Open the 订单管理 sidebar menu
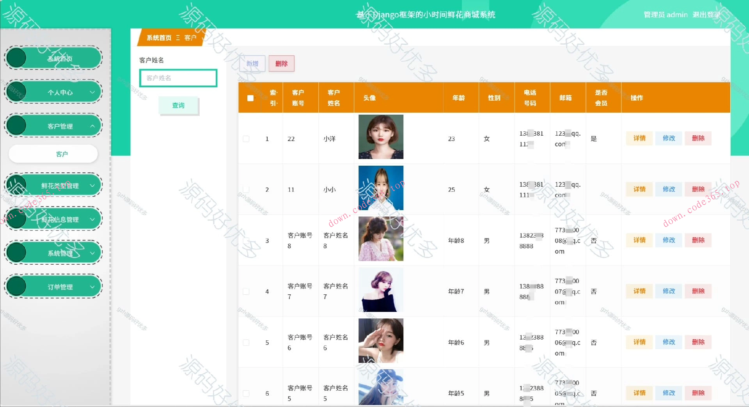The width and height of the screenshot is (749, 407). pyautogui.click(x=53, y=287)
